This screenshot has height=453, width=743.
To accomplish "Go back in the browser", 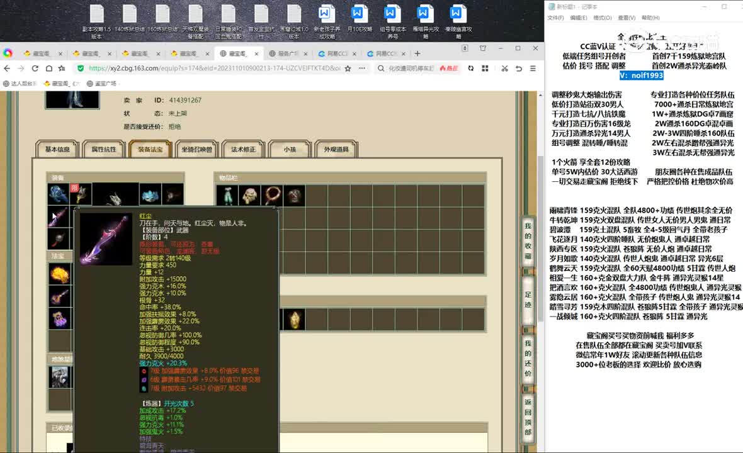I will coord(7,68).
